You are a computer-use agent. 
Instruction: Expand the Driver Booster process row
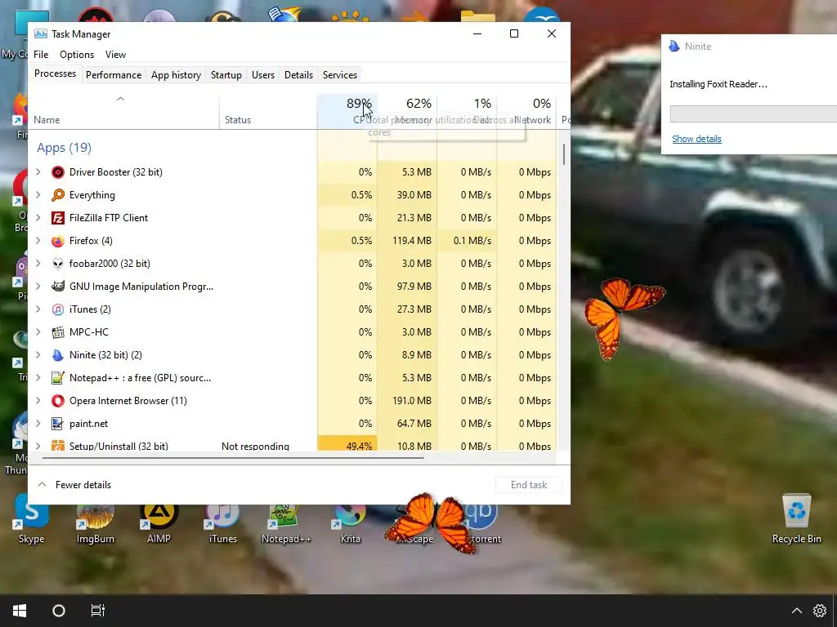(x=38, y=172)
